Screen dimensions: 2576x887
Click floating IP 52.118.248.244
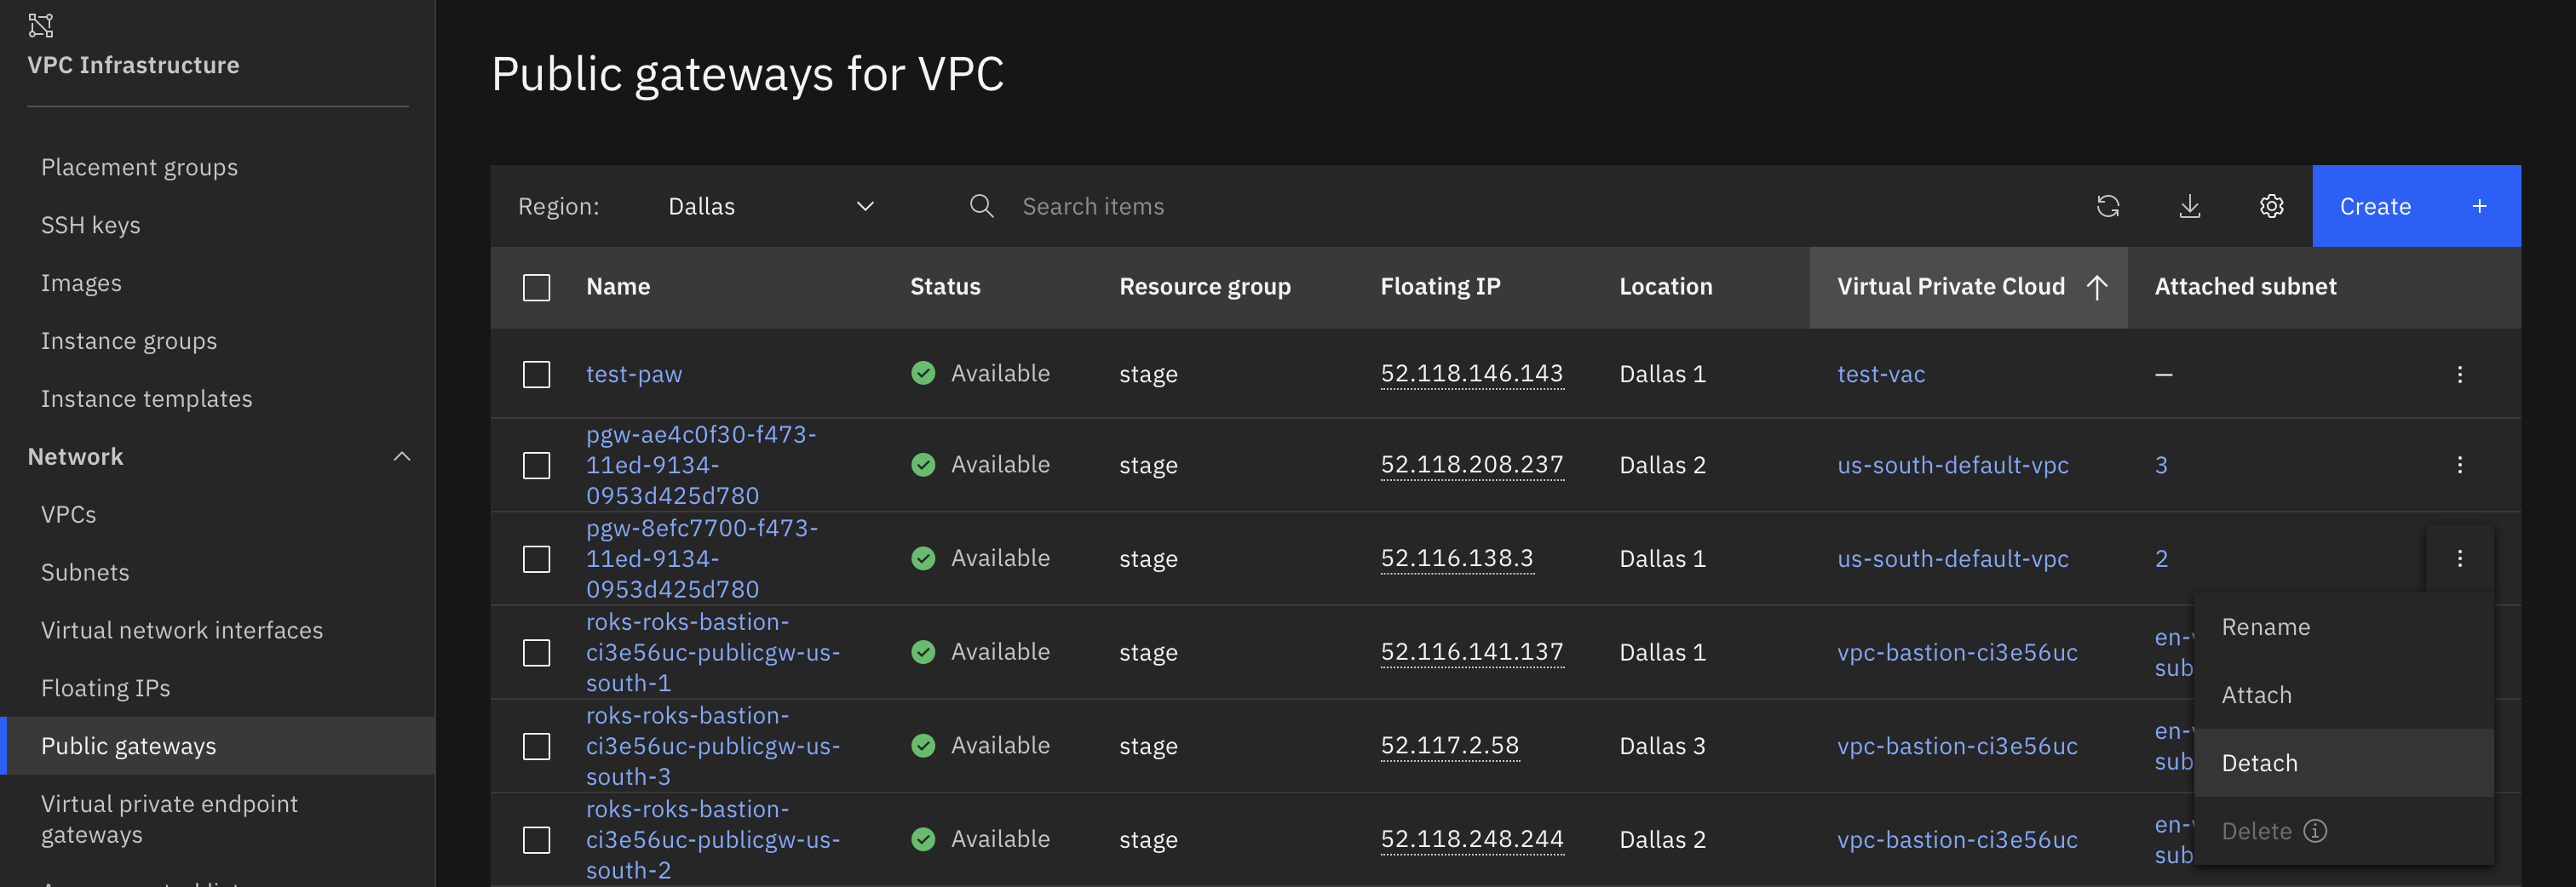pyautogui.click(x=1471, y=840)
